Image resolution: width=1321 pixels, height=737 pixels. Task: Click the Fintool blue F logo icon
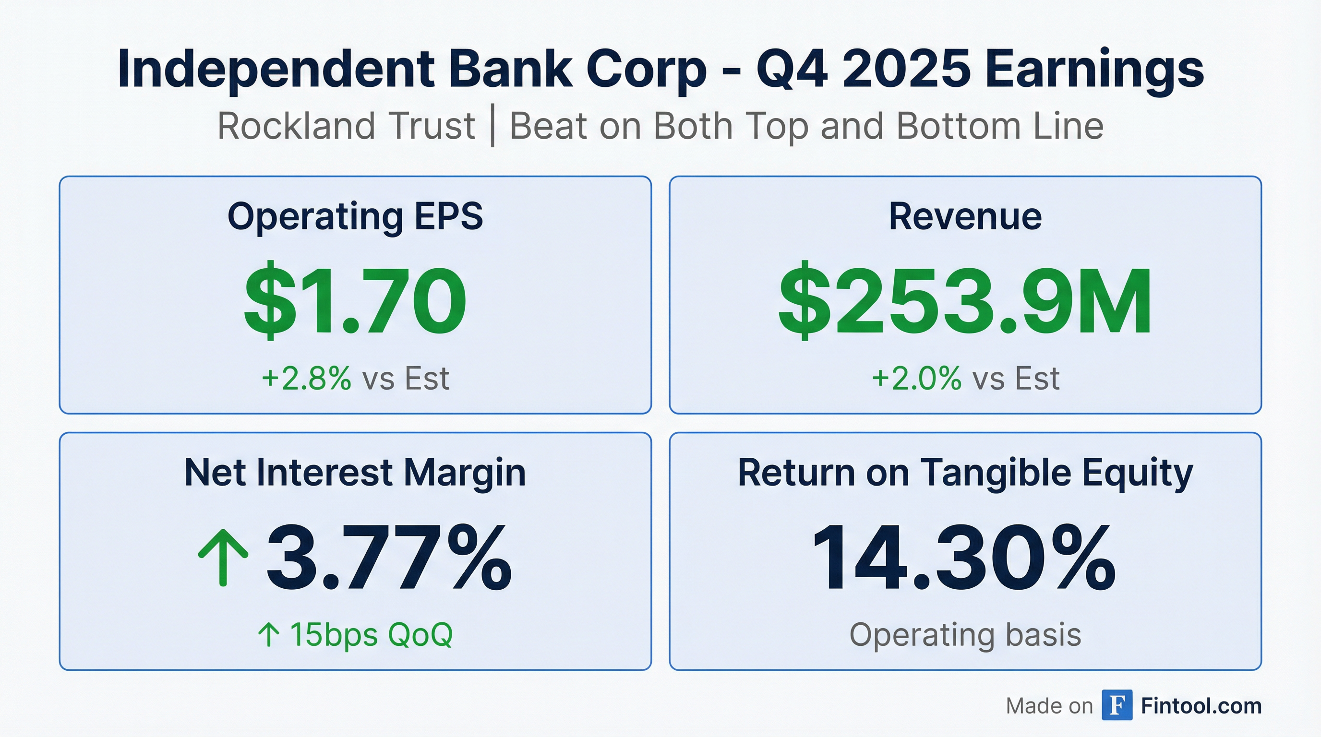click(1117, 706)
